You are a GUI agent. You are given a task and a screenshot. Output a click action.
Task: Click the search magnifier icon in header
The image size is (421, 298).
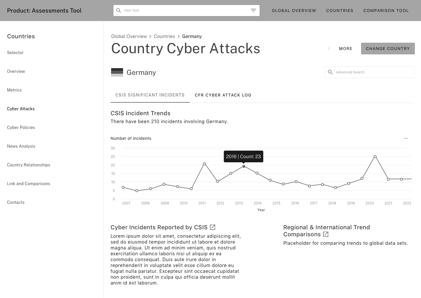(x=119, y=11)
